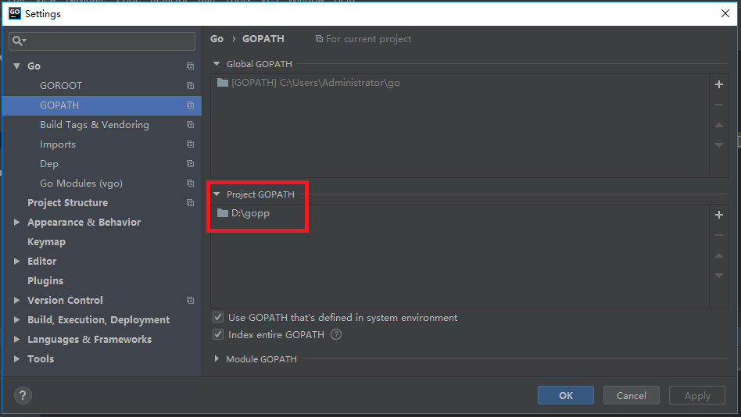Collapse the Global GOPATH section
The height and width of the screenshot is (417, 741).
217,64
